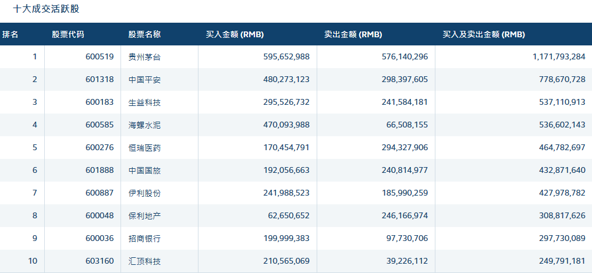Viewport: 592px width, 273px height.
Task: Click sell amount 66,508,155
Action: 407,125
